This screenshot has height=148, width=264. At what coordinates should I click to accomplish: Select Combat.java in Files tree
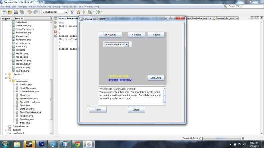click(x=26, y=85)
